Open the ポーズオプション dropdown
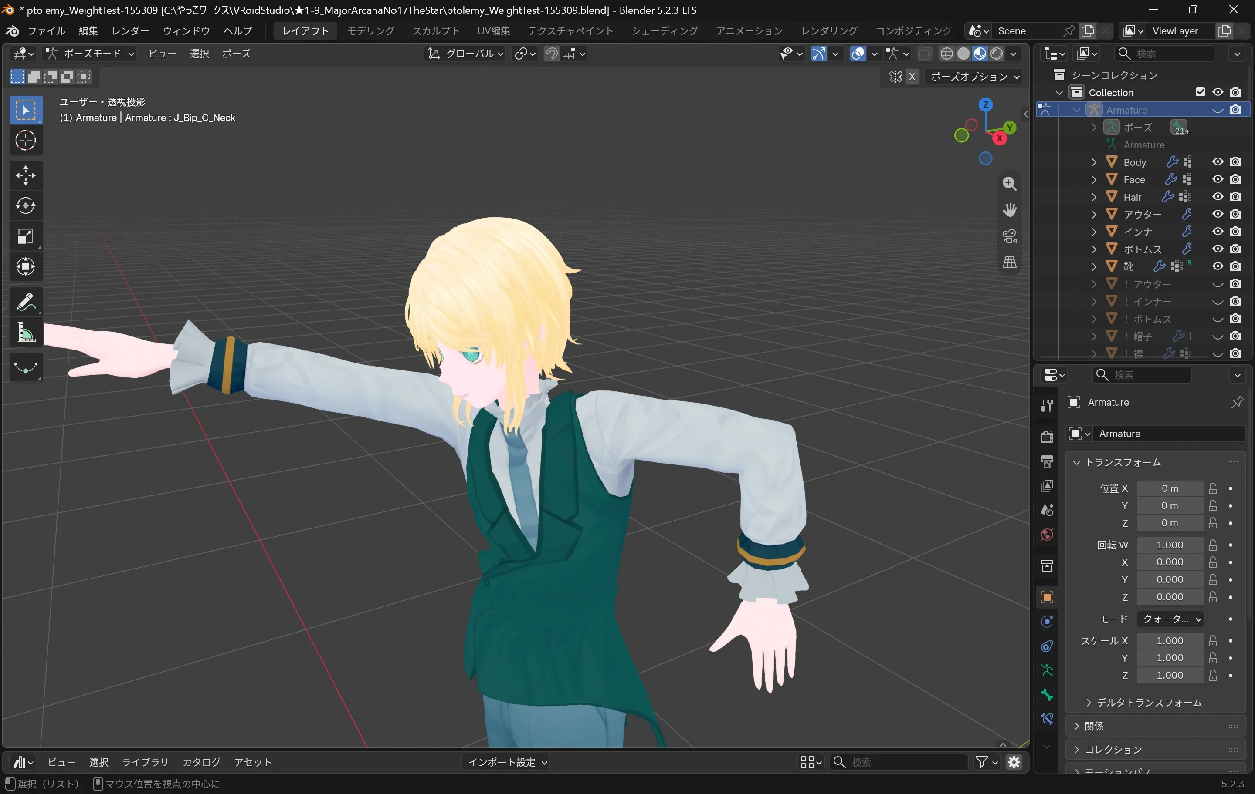This screenshot has height=794, width=1255. click(x=974, y=77)
